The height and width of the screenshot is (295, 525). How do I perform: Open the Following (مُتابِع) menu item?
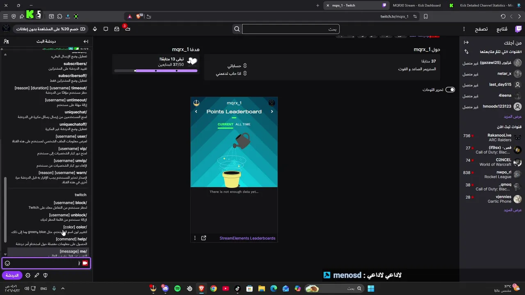pyautogui.click(x=502, y=29)
